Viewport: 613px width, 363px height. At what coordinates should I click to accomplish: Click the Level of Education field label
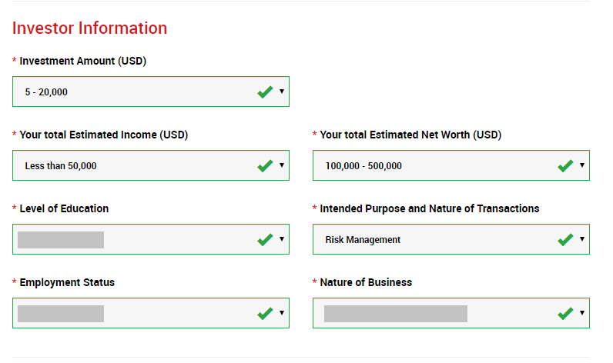(x=64, y=208)
